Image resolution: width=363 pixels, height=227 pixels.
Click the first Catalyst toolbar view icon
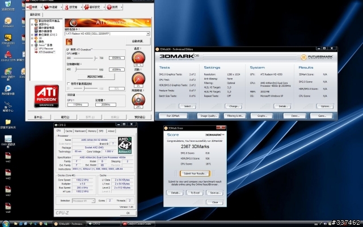click(32, 7)
